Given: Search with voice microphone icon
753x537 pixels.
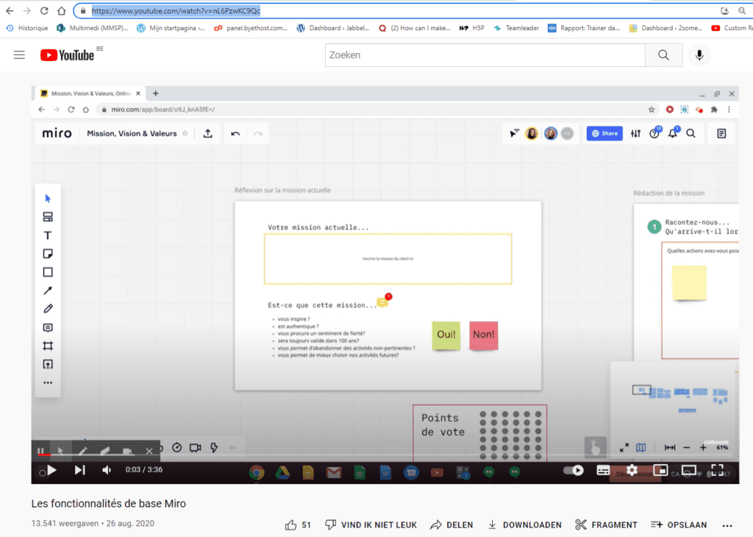Looking at the screenshot, I should coord(699,54).
